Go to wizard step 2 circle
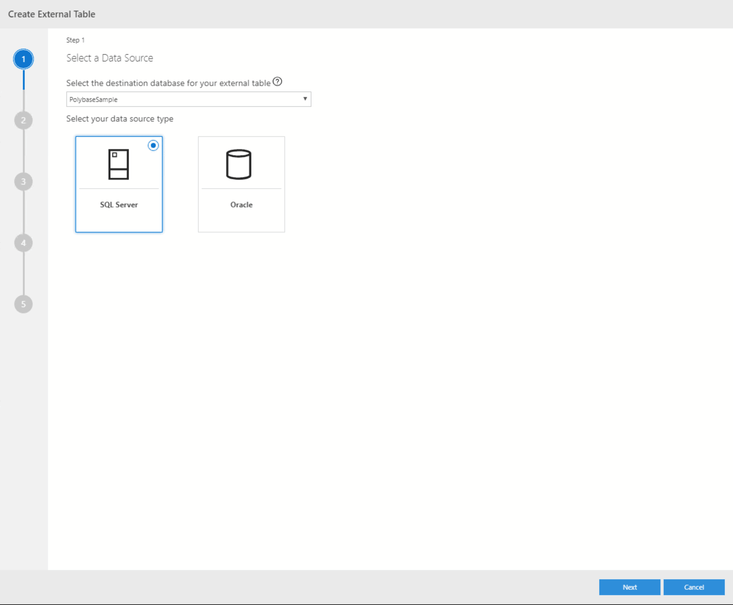733x605 pixels. 23,121
